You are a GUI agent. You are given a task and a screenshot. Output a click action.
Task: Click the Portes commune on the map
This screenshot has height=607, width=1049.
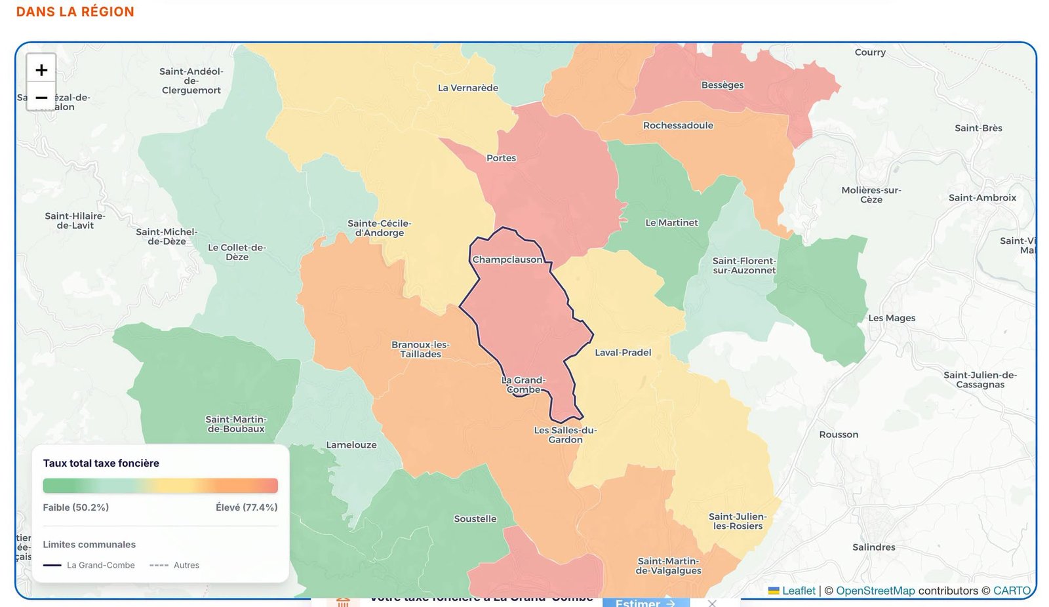[501, 158]
